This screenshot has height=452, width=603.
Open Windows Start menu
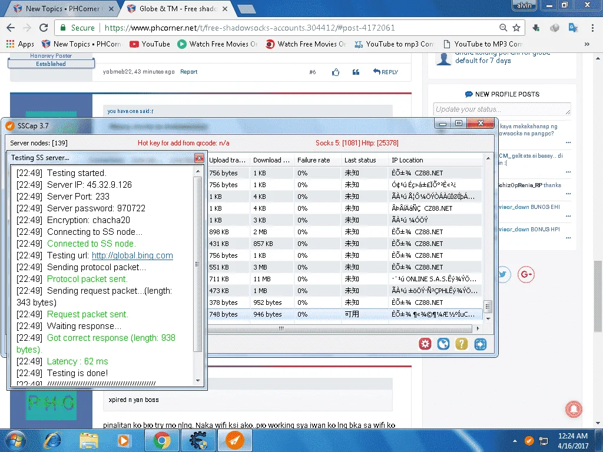tap(15, 440)
